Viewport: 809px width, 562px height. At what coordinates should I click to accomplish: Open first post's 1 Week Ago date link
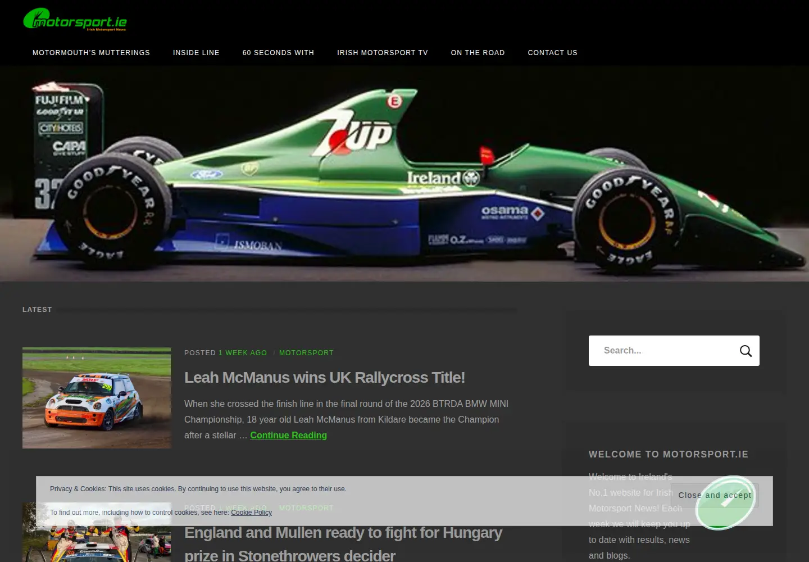[x=243, y=353]
